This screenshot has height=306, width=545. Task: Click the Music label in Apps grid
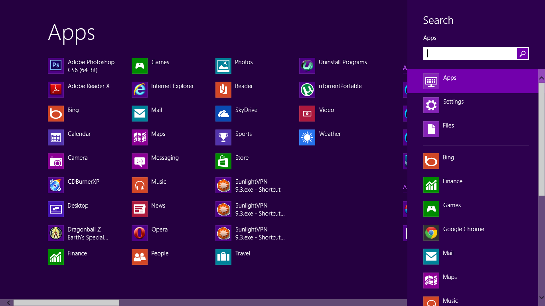pyautogui.click(x=158, y=182)
